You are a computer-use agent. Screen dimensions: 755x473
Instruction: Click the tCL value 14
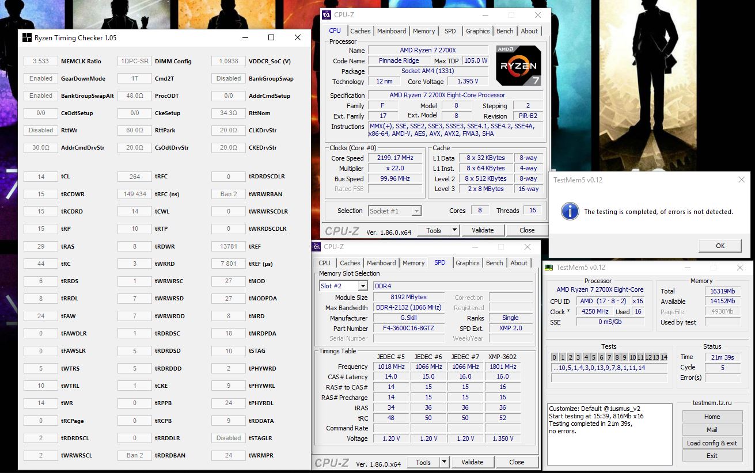[41, 177]
